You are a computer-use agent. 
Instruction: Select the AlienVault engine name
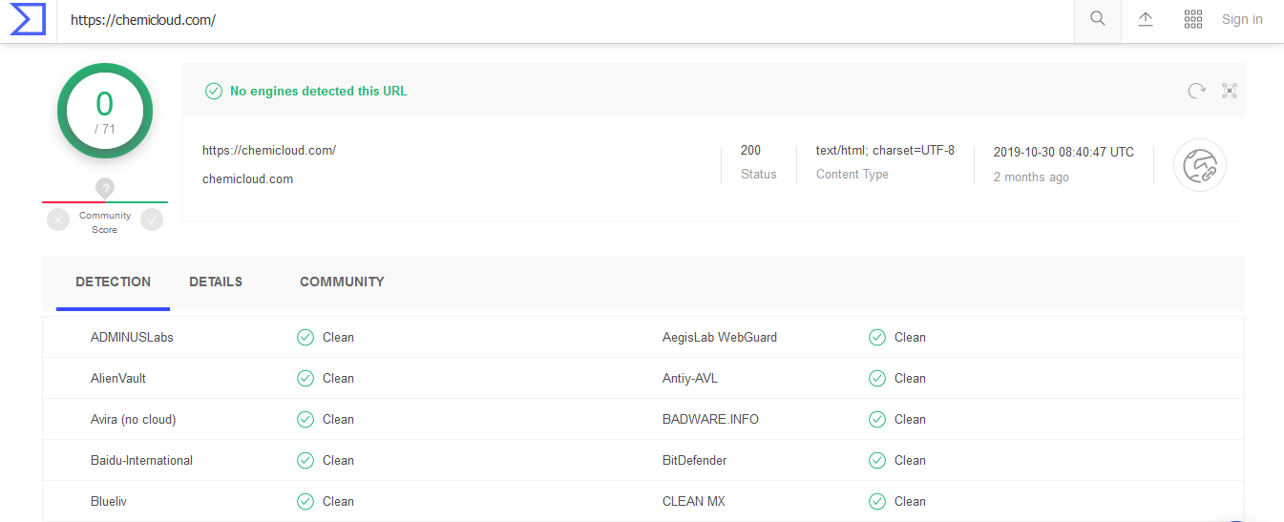click(118, 378)
